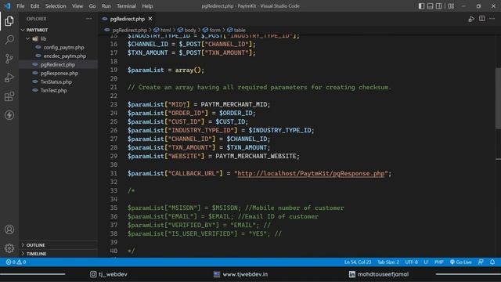This screenshot has width=501, height=282.
Task: Open editor More Actions ellipsis
Action: point(492,19)
